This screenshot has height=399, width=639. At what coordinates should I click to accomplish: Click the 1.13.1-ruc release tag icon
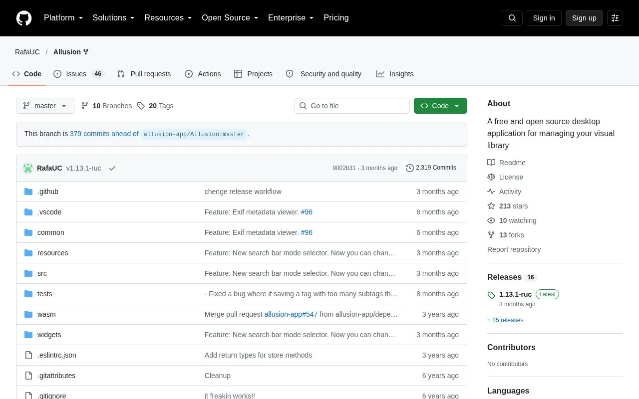point(491,295)
